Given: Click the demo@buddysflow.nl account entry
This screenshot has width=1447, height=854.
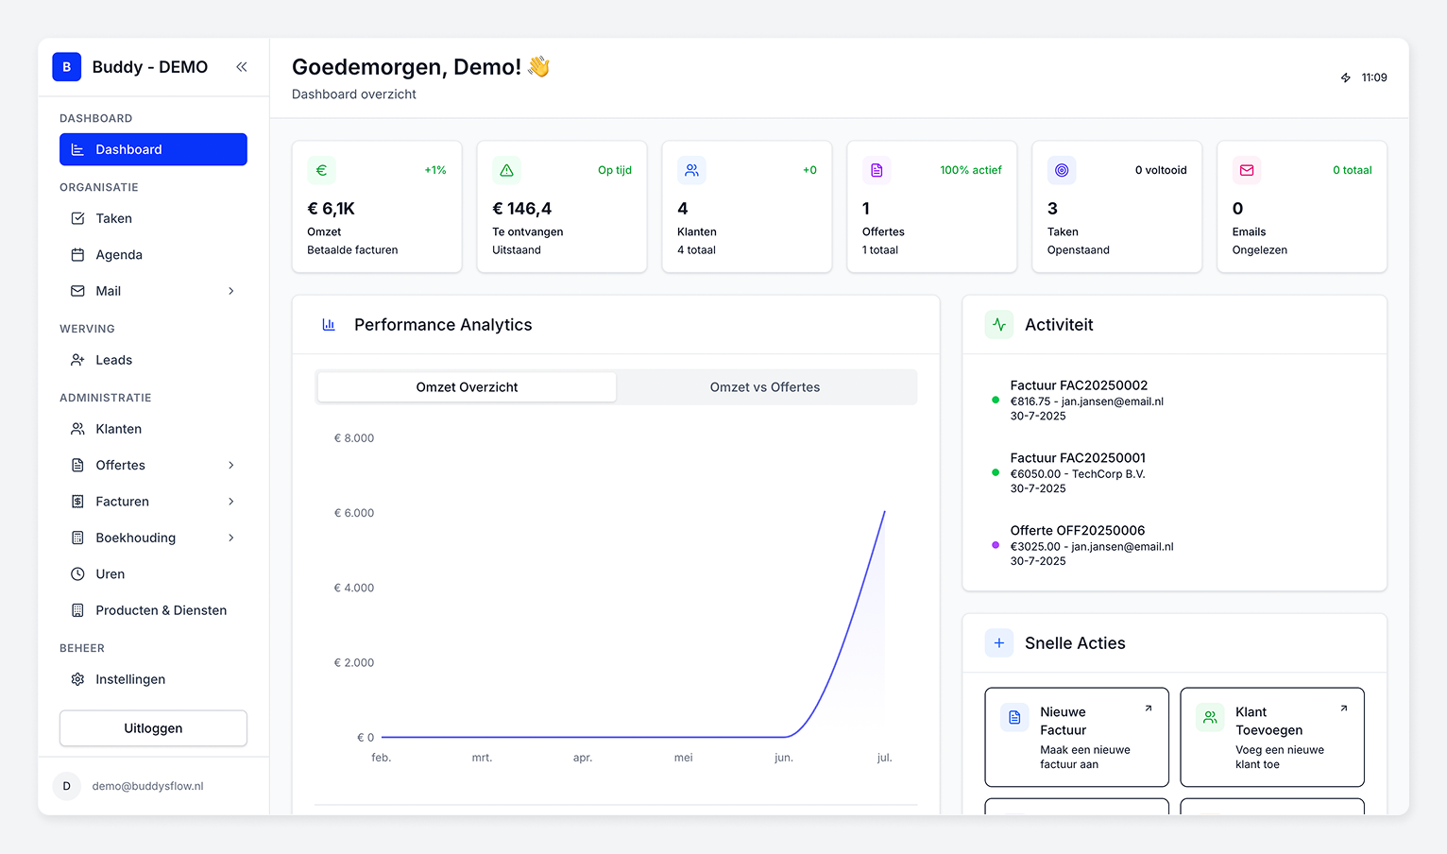Looking at the screenshot, I should click(x=147, y=785).
